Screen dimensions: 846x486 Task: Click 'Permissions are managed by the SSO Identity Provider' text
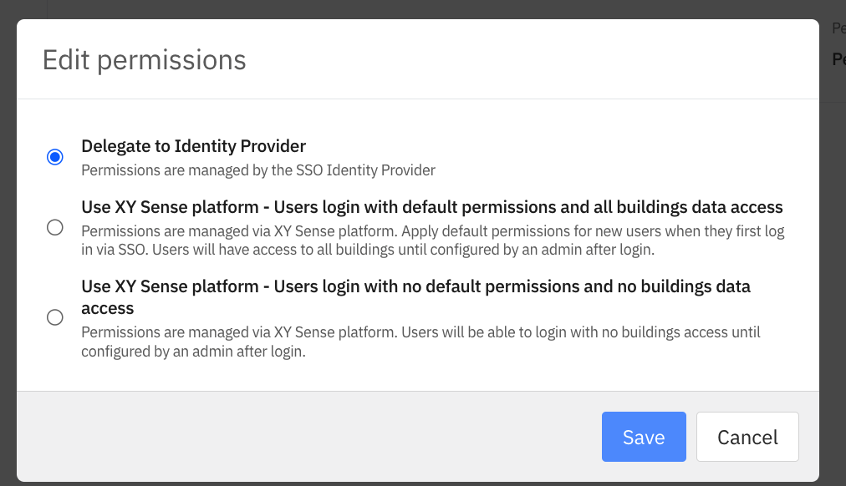click(x=258, y=170)
